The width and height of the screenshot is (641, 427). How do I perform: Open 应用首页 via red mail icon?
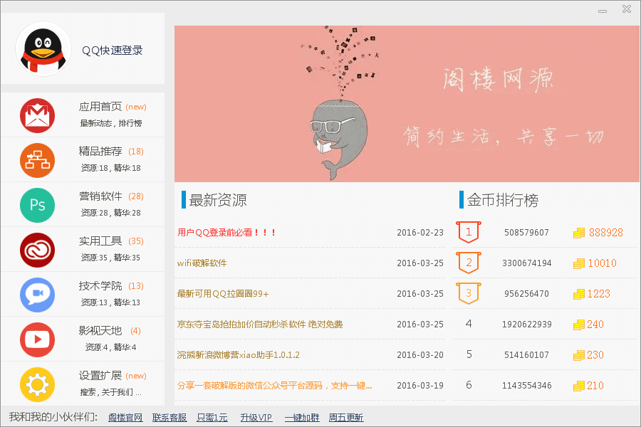pos(37,116)
